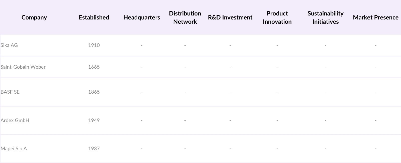The width and height of the screenshot is (401, 163).
Task: Click the Headquarters column header
Action: [142, 17]
